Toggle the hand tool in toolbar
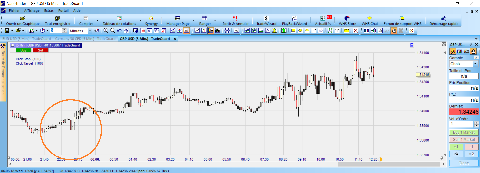The width and height of the screenshot is (480, 173). coord(394,31)
